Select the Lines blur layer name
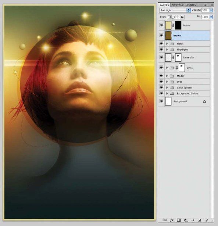This screenshot has height=226, width=218. coord(189,57)
